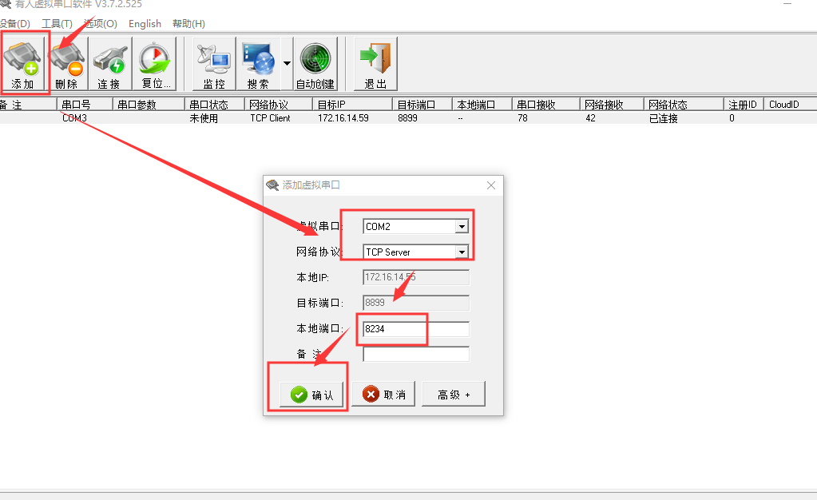This screenshot has height=500, width=817.
Task: Click the empty 备注 input field
Action: coord(416,354)
